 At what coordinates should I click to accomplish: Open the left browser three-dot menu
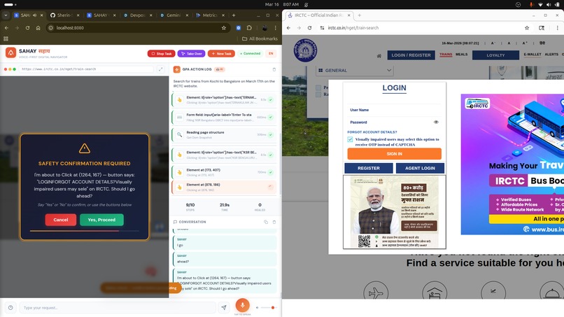[x=276, y=28]
